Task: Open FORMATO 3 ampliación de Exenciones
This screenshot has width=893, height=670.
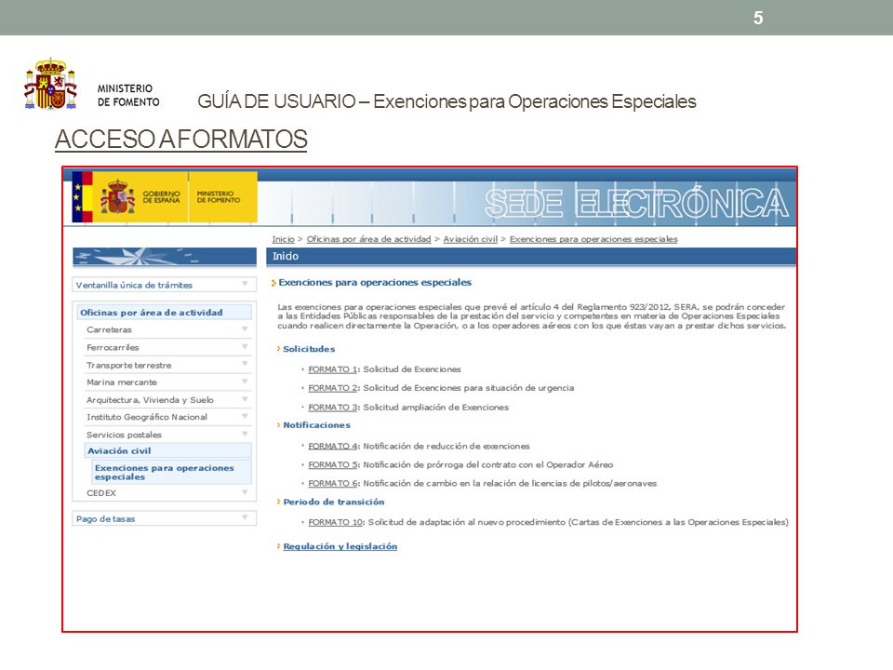Action: (333, 408)
